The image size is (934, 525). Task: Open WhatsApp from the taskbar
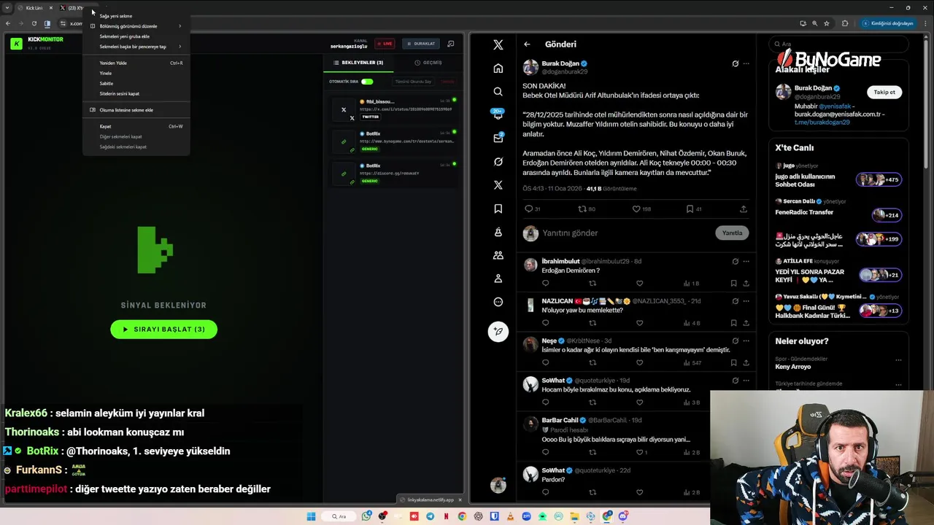(366, 516)
